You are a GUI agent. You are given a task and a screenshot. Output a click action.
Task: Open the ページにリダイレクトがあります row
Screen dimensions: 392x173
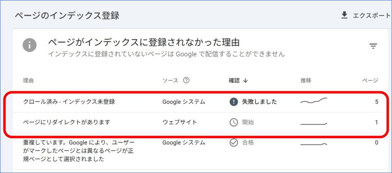point(200,122)
